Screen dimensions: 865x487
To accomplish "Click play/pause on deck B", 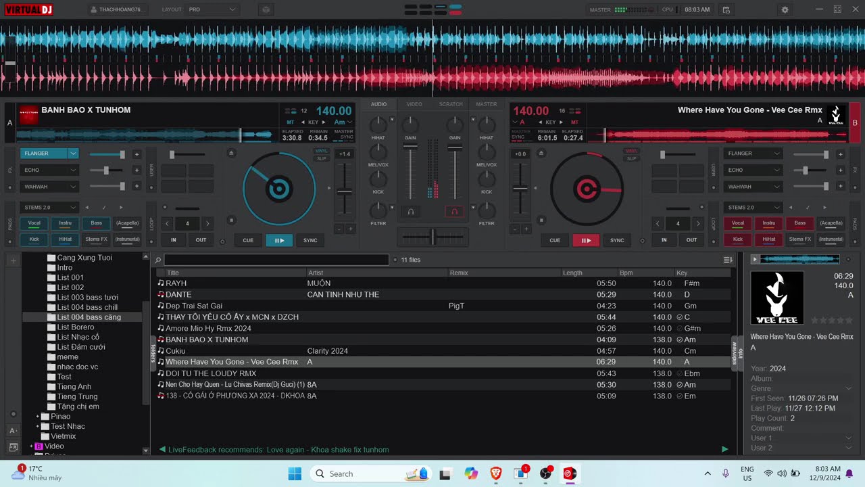I will pyautogui.click(x=586, y=240).
